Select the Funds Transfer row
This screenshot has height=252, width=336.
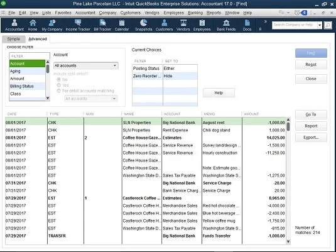click(145, 236)
